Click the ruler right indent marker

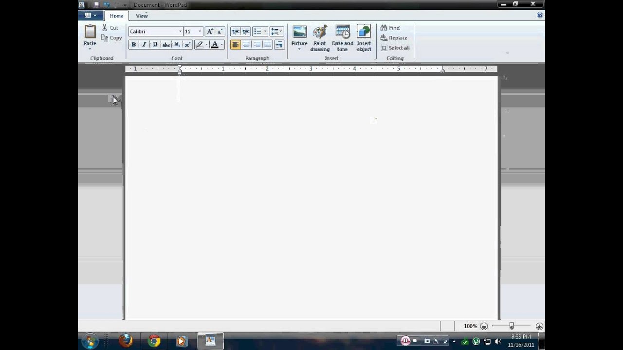coord(442,70)
